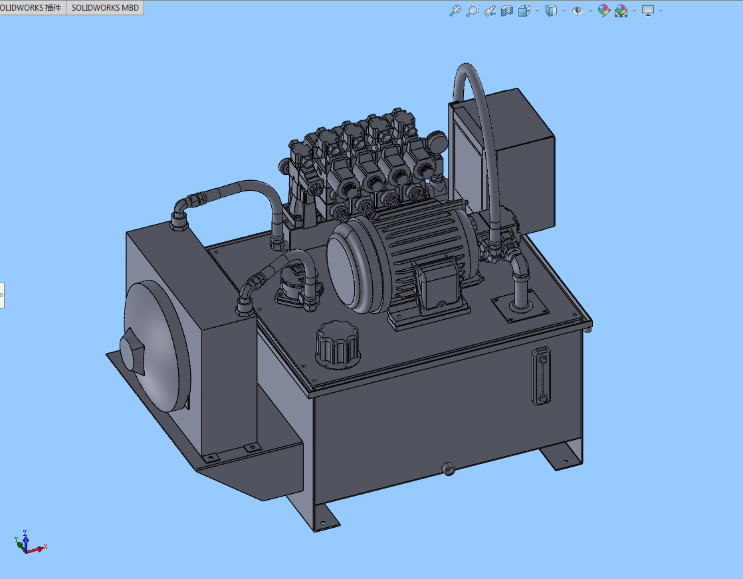This screenshot has height=579, width=743.
Task: Toggle Hide/Show Items eye icon
Action: pyautogui.click(x=578, y=11)
